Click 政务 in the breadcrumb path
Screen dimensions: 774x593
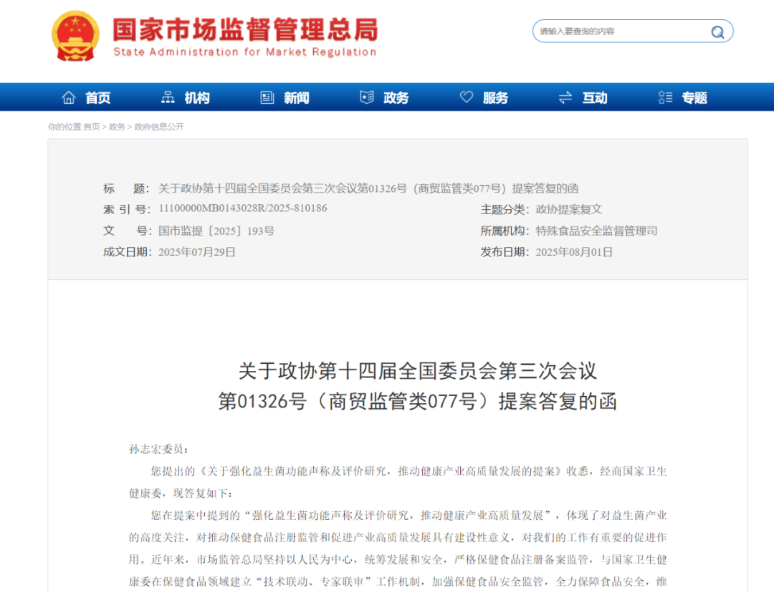pos(117,127)
